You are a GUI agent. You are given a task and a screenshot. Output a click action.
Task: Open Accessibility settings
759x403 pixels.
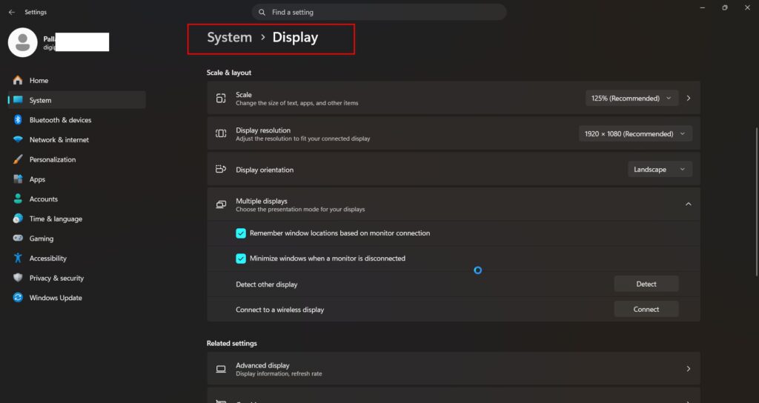(x=76, y=259)
